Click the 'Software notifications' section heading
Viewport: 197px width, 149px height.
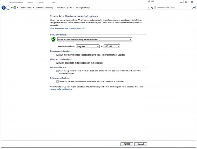tap(60, 78)
